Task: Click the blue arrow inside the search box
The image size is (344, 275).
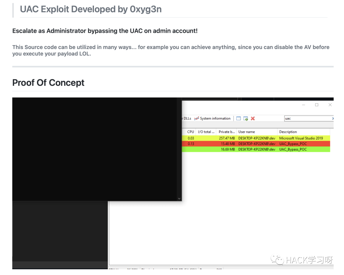Action: pos(333,118)
